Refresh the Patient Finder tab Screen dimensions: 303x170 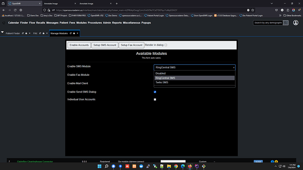(23, 33)
